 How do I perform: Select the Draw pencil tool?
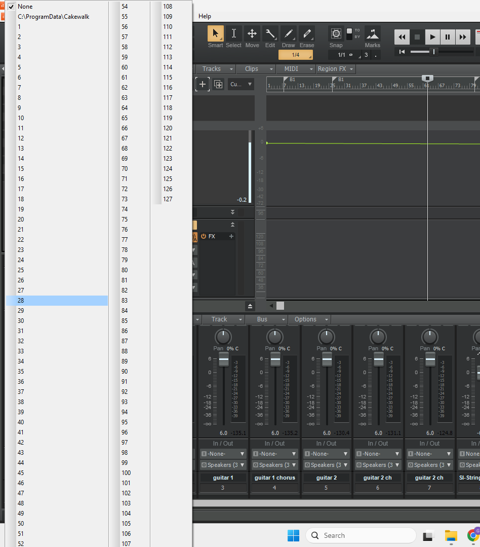(289, 34)
